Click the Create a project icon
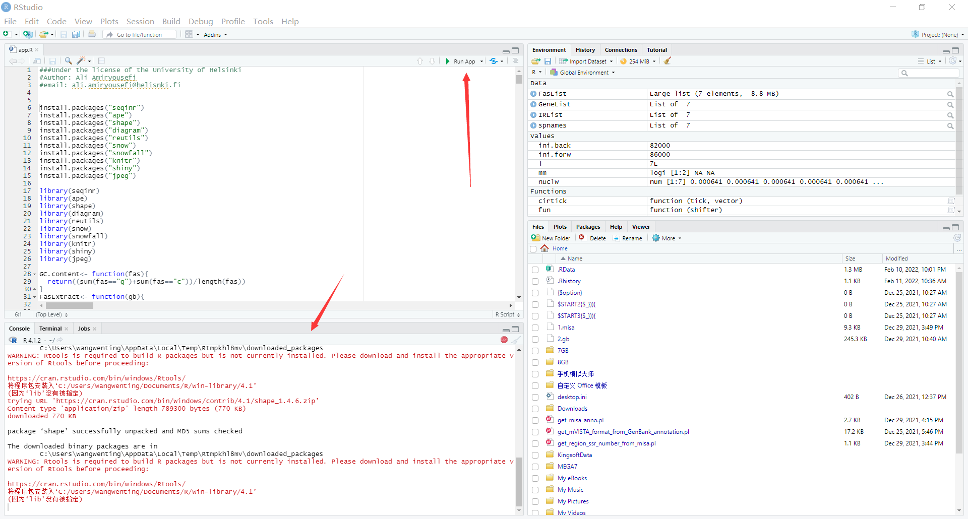 pos(28,34)
